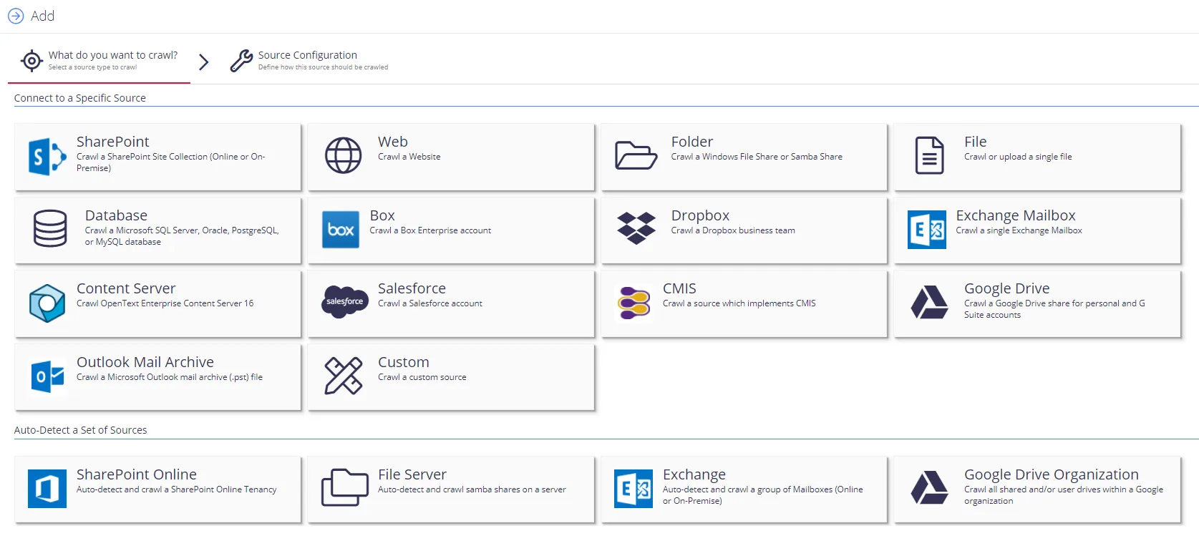Click 'Crawl a Salesforce account' text

tap(430, 303)
